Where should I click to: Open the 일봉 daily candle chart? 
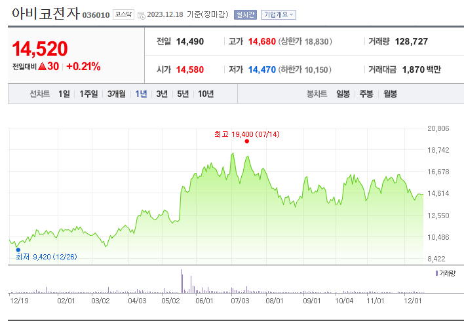pyautogui.click(x=343, y=94)
